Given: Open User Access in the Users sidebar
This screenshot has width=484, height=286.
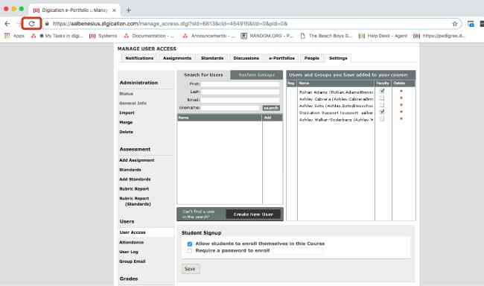Looking at the screenshot, I should 133,232.
